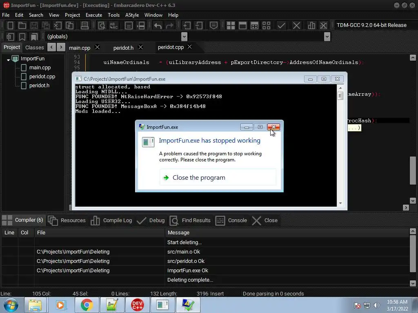Close the peridot.cpp editor tab
This screenshot has height=313, width=418.
pos(189,47)
